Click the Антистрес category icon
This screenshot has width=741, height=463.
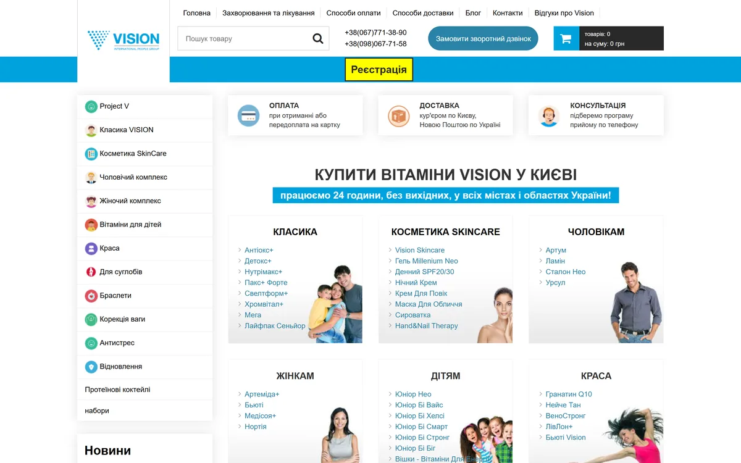(x=91, y=343)
